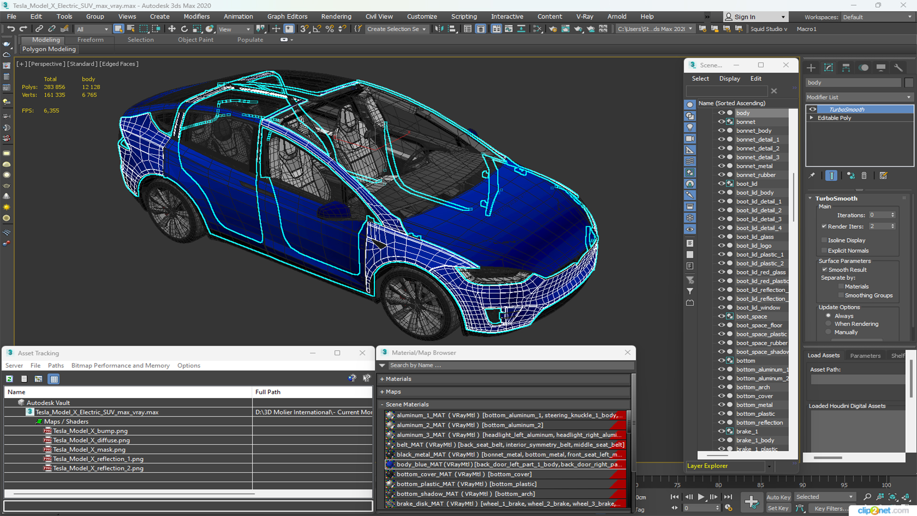Click body_blue_MAT material swatch
917x516 pixels.
(390, 464)
